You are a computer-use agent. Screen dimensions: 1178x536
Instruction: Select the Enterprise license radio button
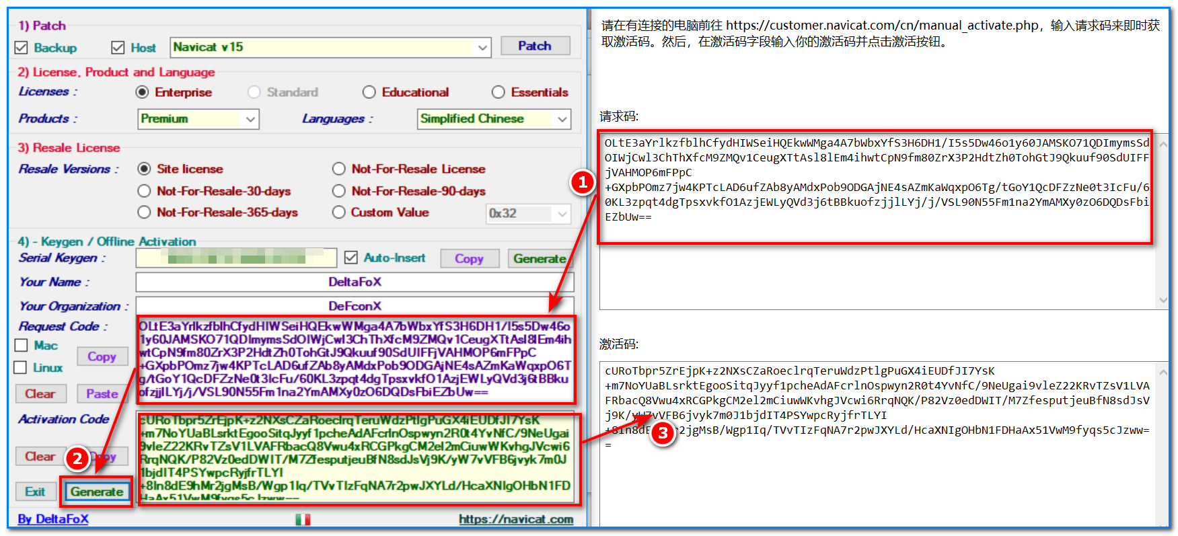(142, 92)
